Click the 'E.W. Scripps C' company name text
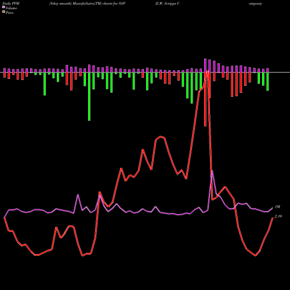Image resolution: width=290 pixels, height=290 pixels. point(168,3)
